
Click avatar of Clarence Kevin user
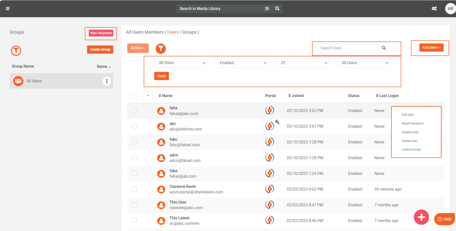161,189
